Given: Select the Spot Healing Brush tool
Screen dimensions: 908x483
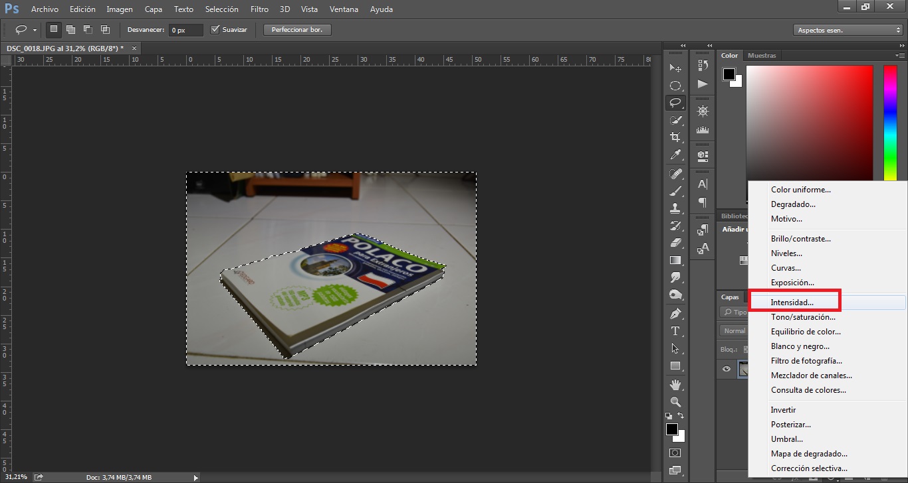Looking at the screenshot, I should pos(675,174).
